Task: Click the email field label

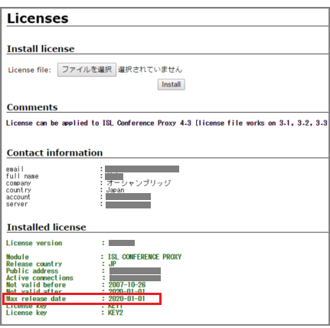Action: point(15,169)
